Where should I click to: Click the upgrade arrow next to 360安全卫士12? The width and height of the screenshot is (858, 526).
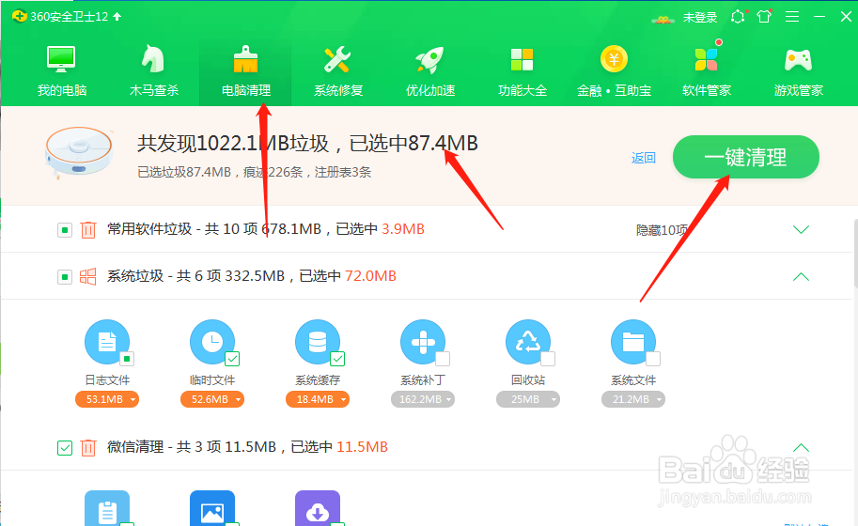point(117,17)
